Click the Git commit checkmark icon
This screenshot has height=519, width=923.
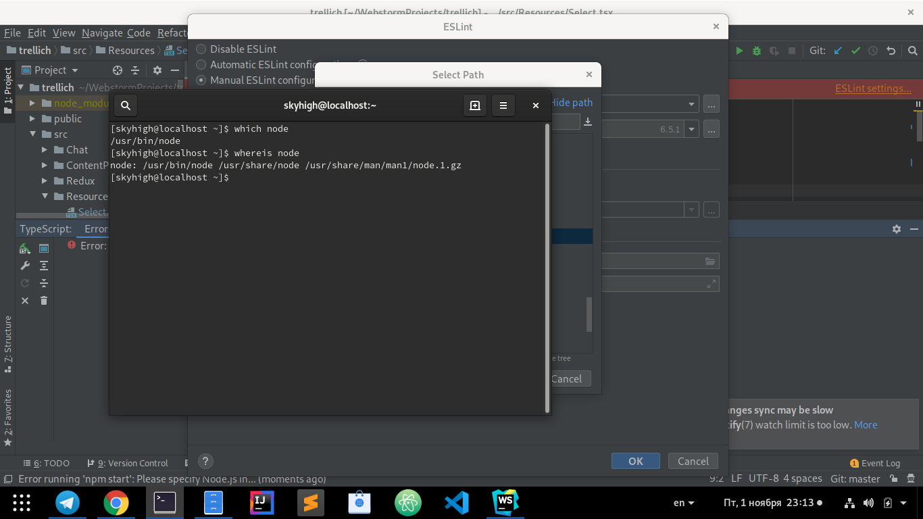tap(855, 51)
